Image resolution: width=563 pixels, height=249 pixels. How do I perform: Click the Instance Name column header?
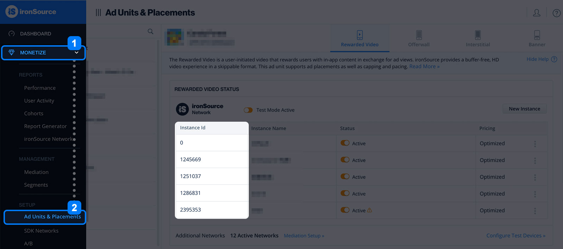pyautogui.click(x=269, y=128)
